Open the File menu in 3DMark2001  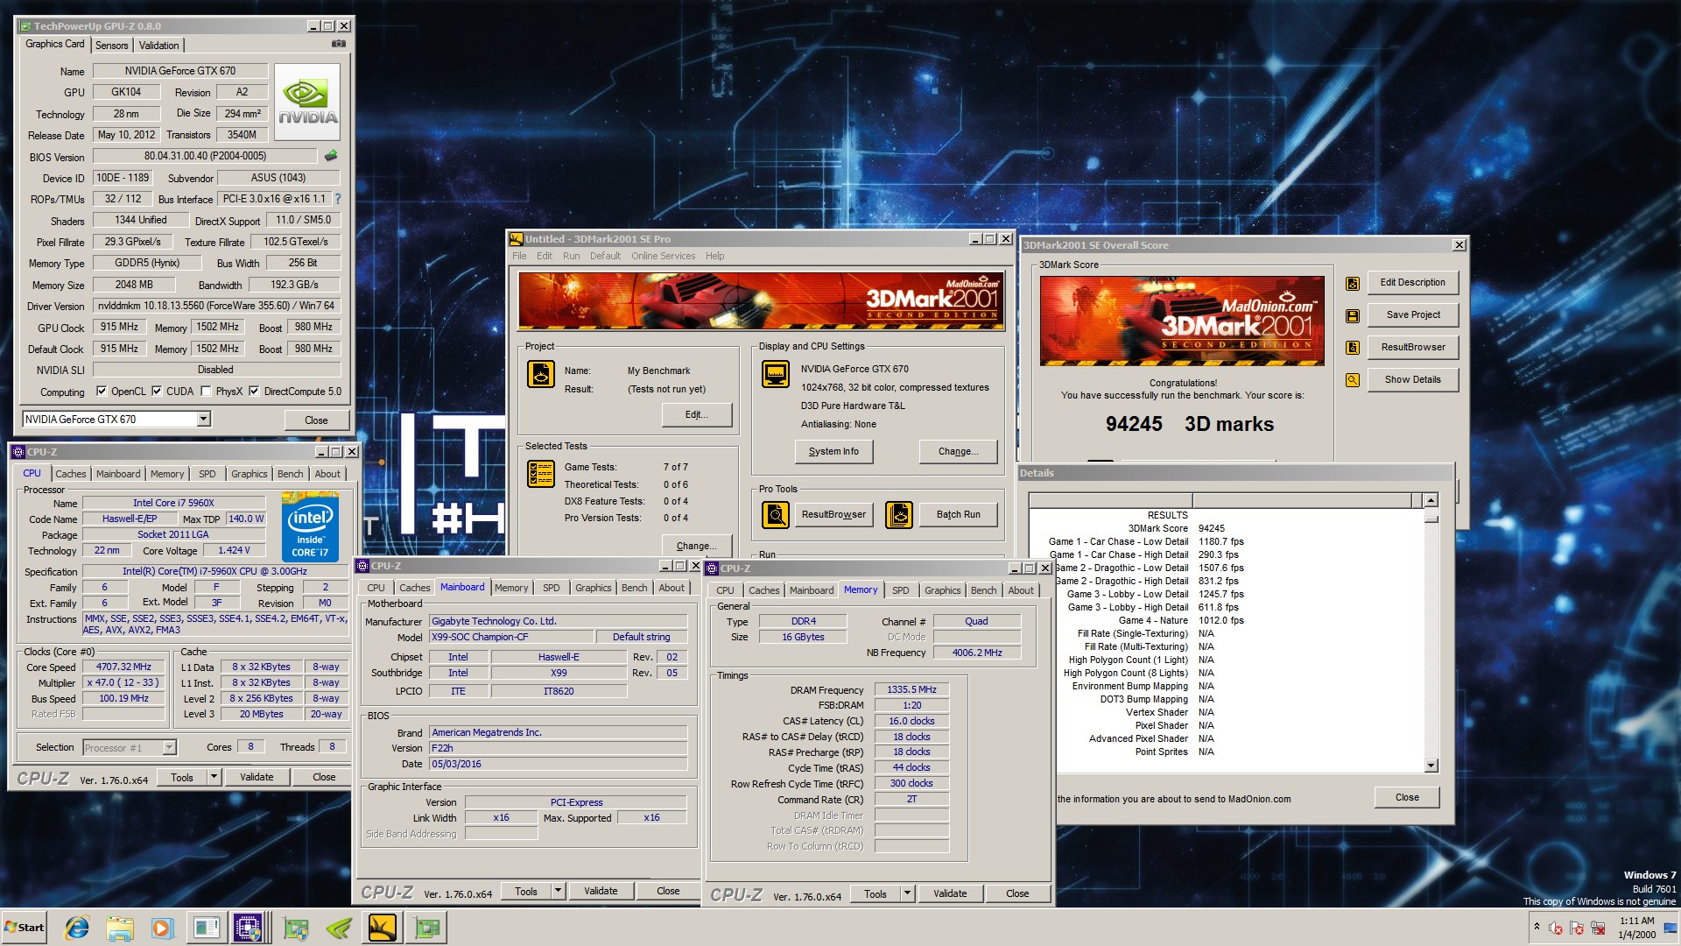tap(519, 257)
